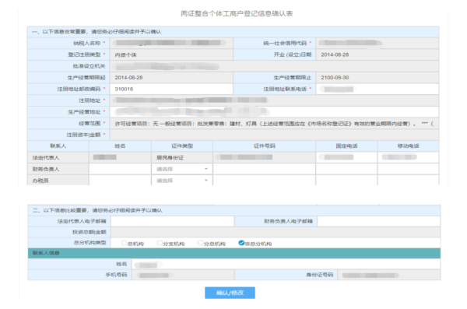Viewport: 467px width, 309px height.
Task: Click the 法定代表人 row label
Action: tap(46, 158)
